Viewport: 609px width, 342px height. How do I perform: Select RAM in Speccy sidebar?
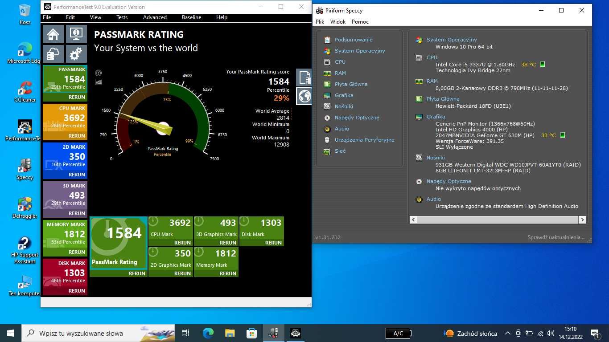340,73
